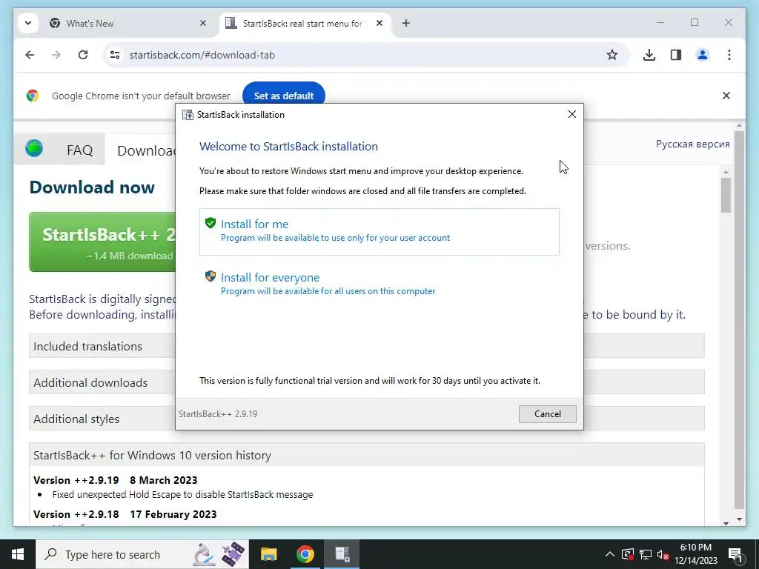Click the security warning tray icon
Screen dimensions: 759x569
click(627, 554)
